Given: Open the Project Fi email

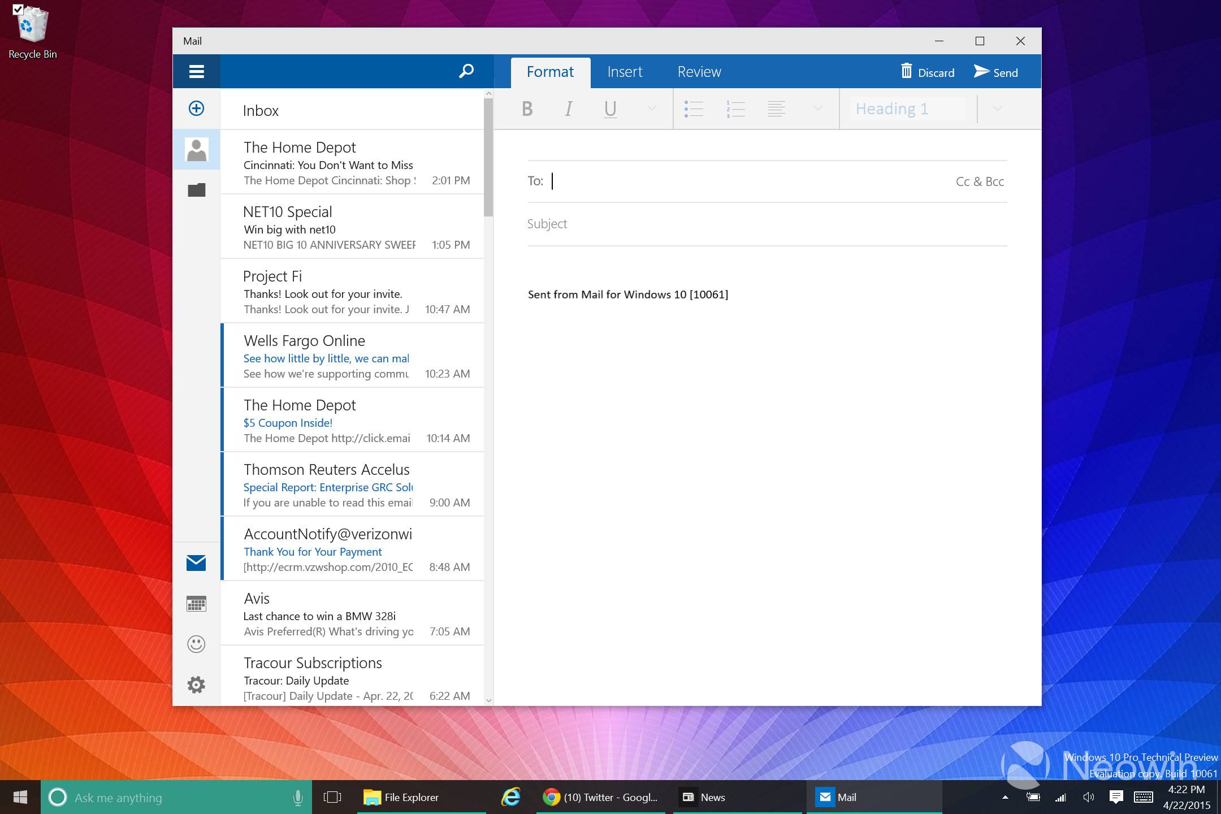Looking at the screenshot, I should 352,291.
